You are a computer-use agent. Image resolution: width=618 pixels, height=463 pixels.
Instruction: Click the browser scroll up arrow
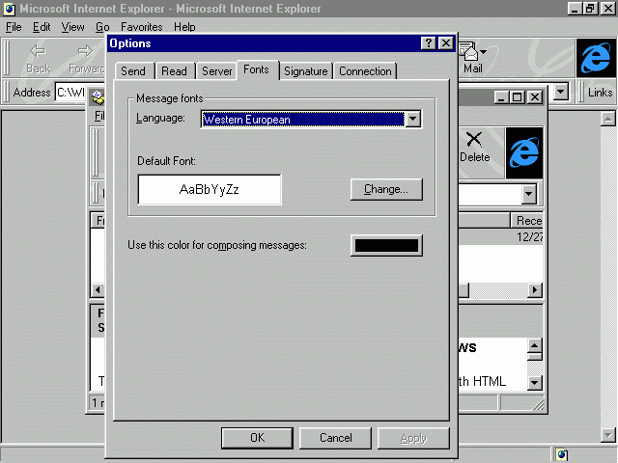coord(607,119)
